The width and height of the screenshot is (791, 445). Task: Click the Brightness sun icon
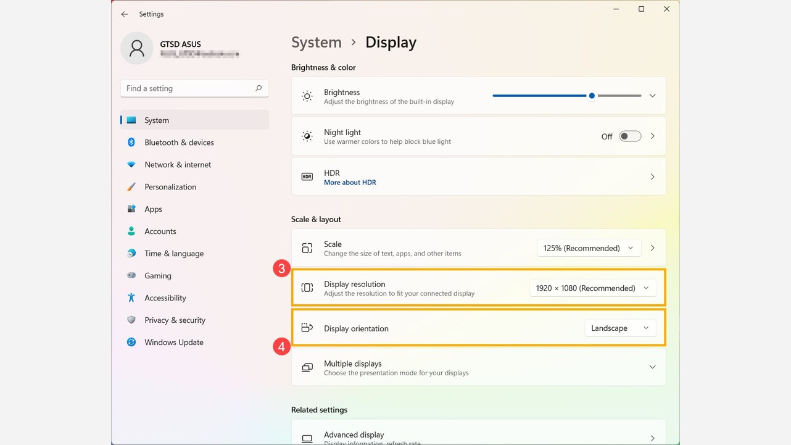307,96
